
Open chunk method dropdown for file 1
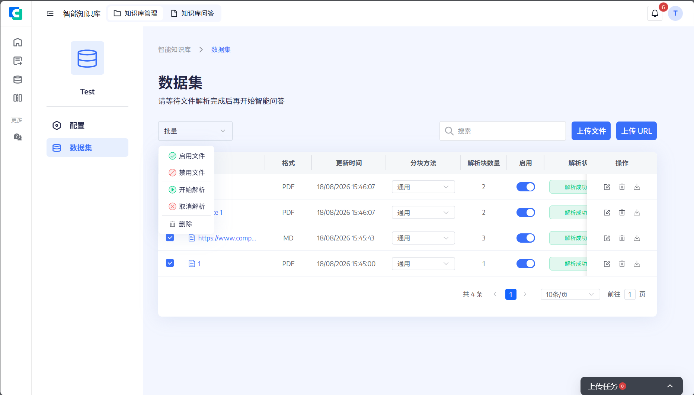[423, 264]
